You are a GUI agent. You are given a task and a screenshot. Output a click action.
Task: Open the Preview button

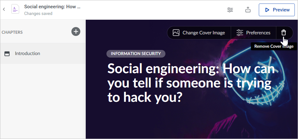(277, 10)
